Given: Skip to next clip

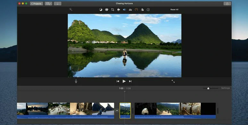Looking at the screenshot, I should (x=130, y=81).
